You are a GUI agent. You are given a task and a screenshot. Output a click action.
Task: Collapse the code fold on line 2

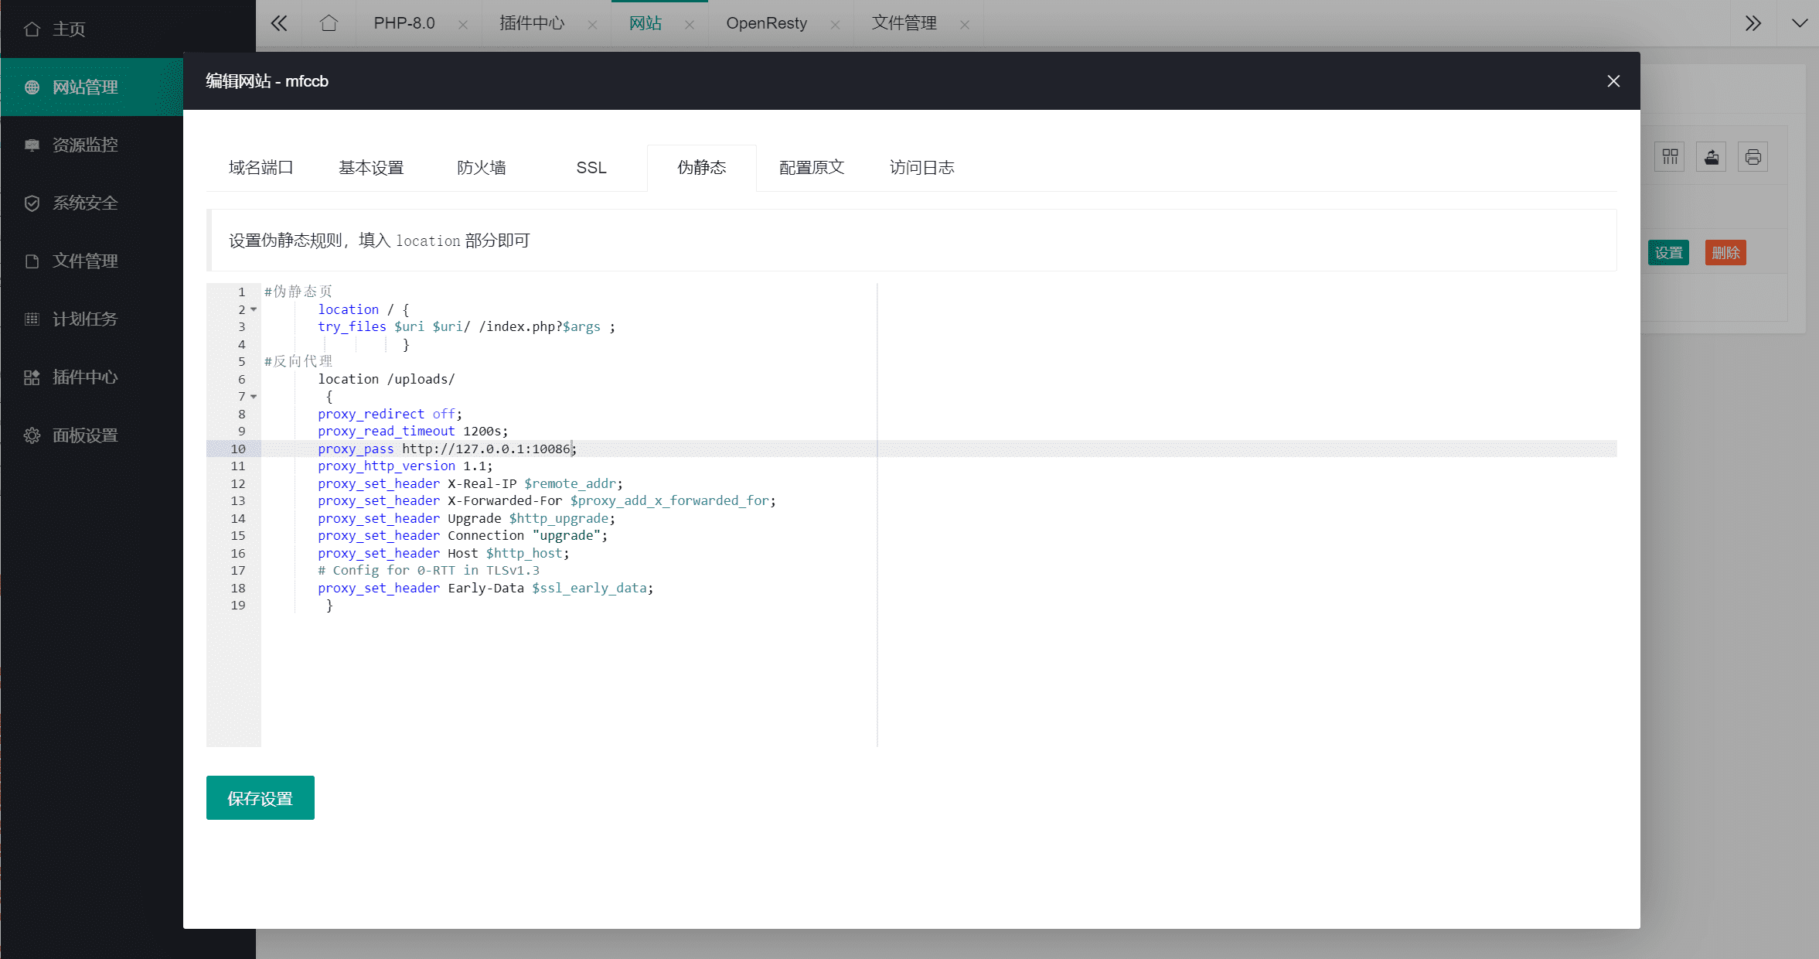coord(254,309)
